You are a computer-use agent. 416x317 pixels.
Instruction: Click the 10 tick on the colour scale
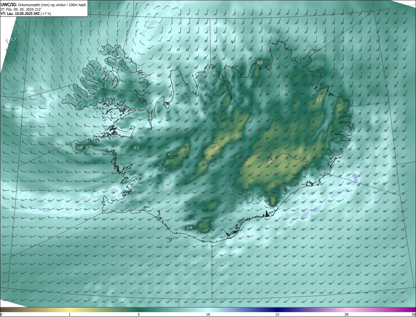click(x=208, y=314)
